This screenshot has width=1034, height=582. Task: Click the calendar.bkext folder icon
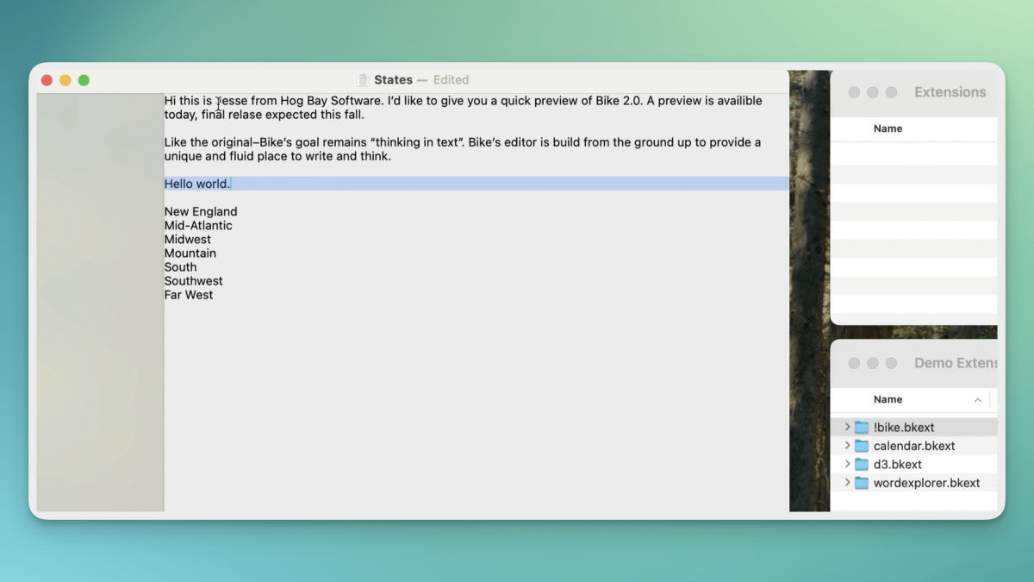tap(863, 446)
